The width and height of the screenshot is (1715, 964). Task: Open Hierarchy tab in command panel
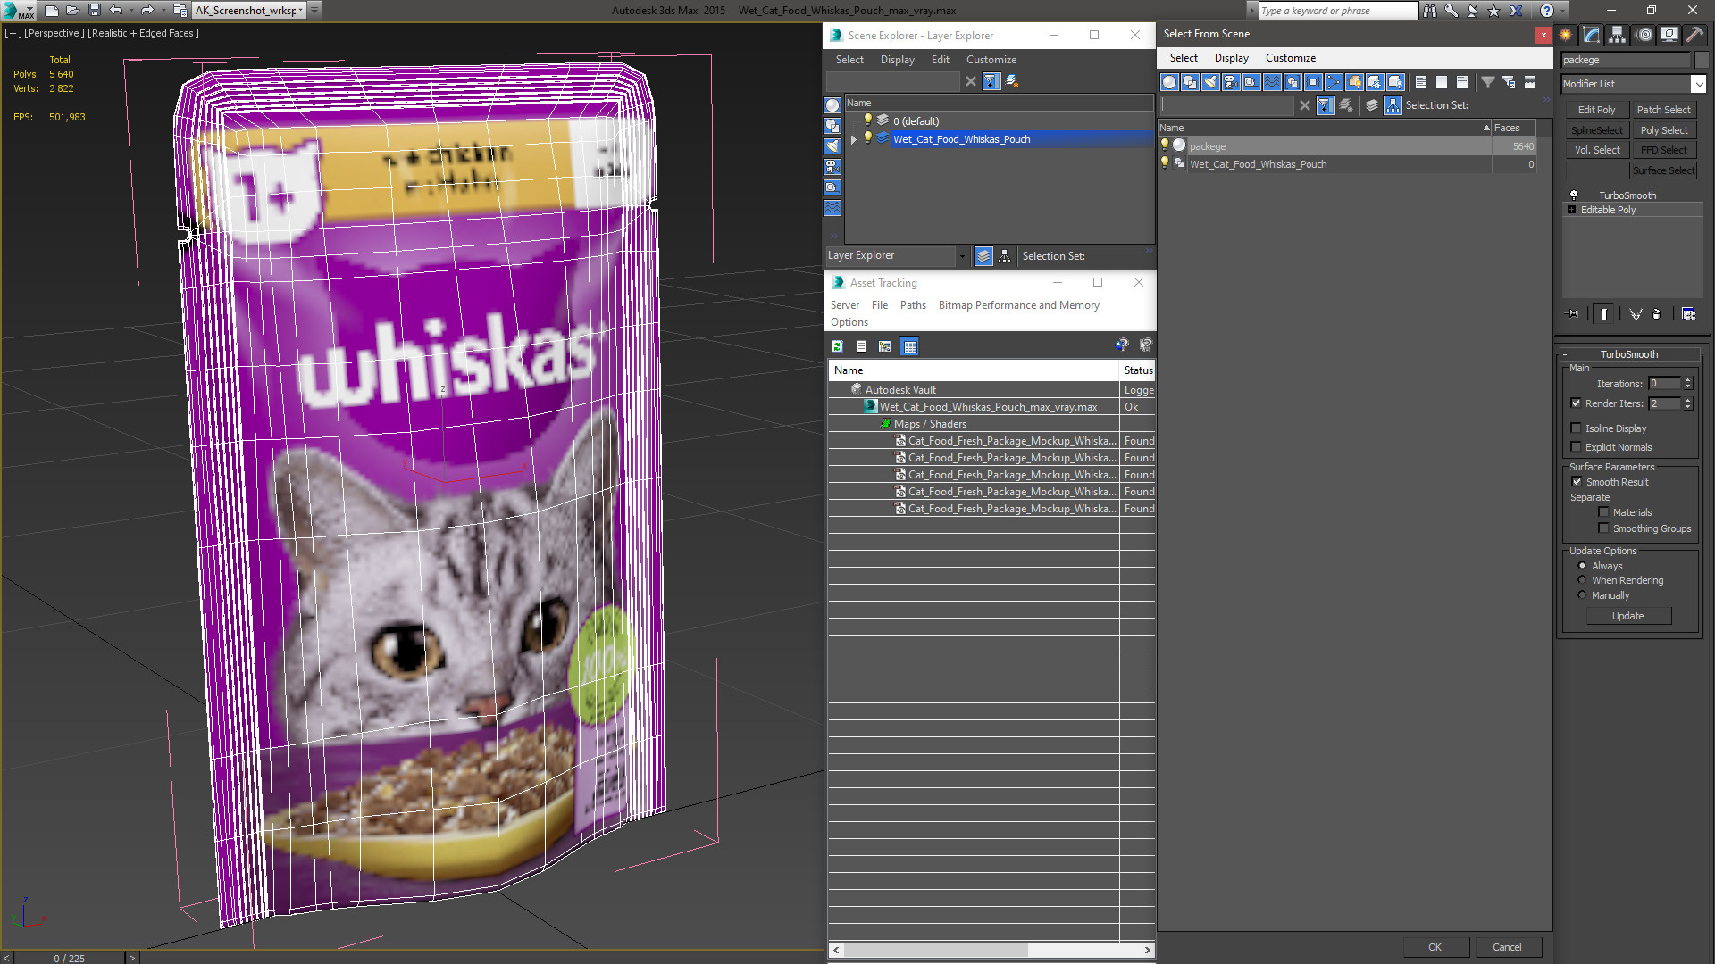[x=1617, y=35]
